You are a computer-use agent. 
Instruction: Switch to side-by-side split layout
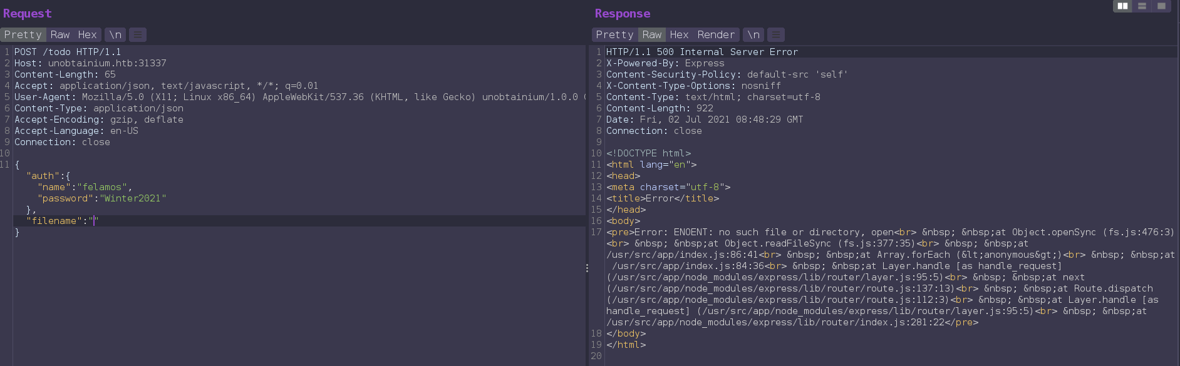coord(1122,6)
